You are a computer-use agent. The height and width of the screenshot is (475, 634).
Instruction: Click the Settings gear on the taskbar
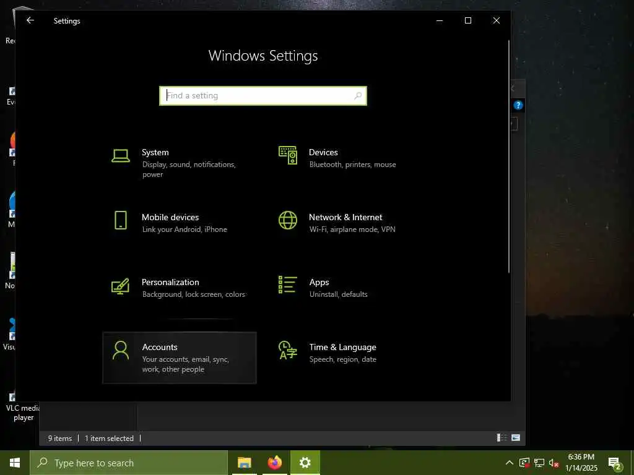point(305,463)
